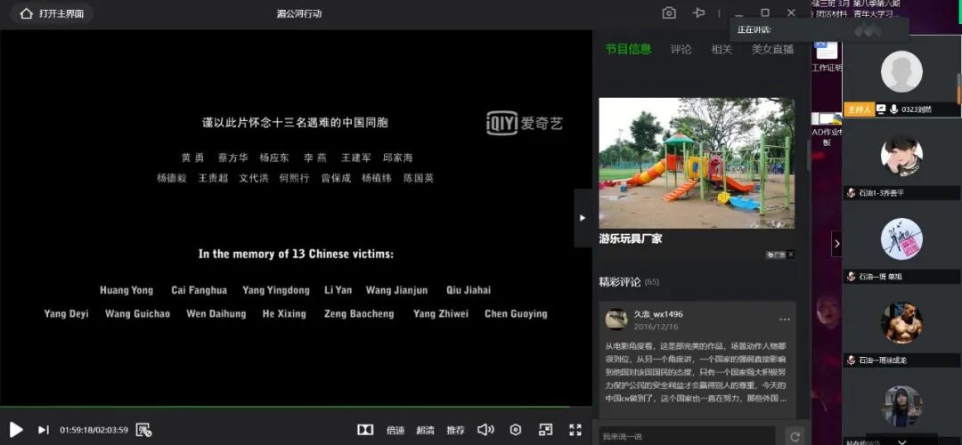Open the 美女直播 tab
Image resolution: width=962 pixels, height=445 pixels.
point(772,50)
